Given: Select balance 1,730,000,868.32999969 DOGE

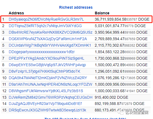Looking at the screenshot, I should click(x=121, y=58).
